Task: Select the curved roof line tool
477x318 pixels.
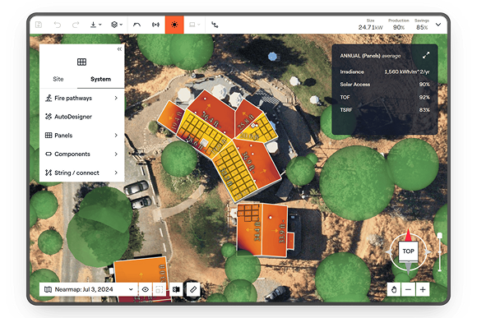Action: (x=137, y=25)
